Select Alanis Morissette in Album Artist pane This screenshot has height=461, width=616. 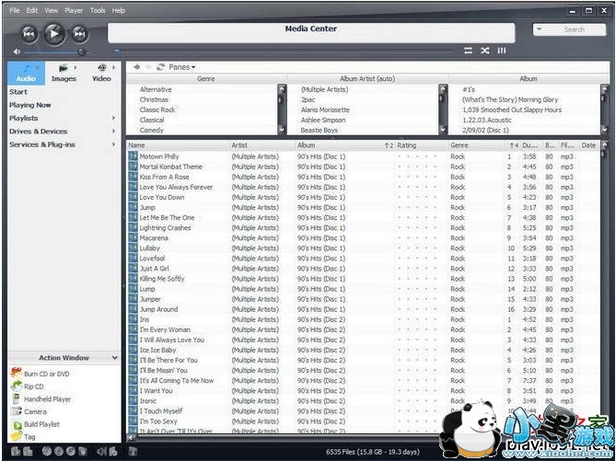325,109
